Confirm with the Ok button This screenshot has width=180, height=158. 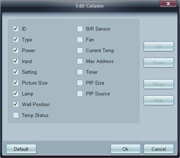pos(126,149)
